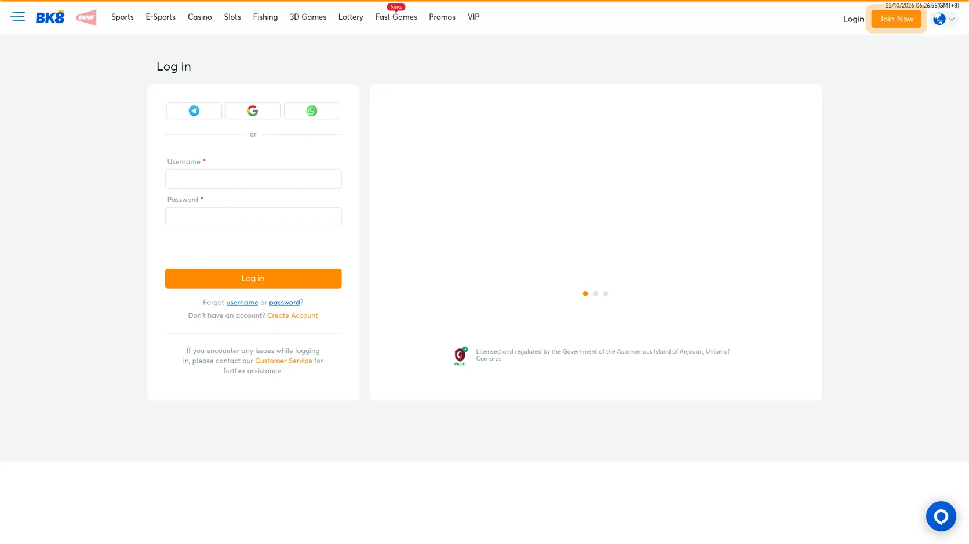The height and width of the screenshot is (544, 969).
Task: Open the Lottery menu
Action: [351, 17]
